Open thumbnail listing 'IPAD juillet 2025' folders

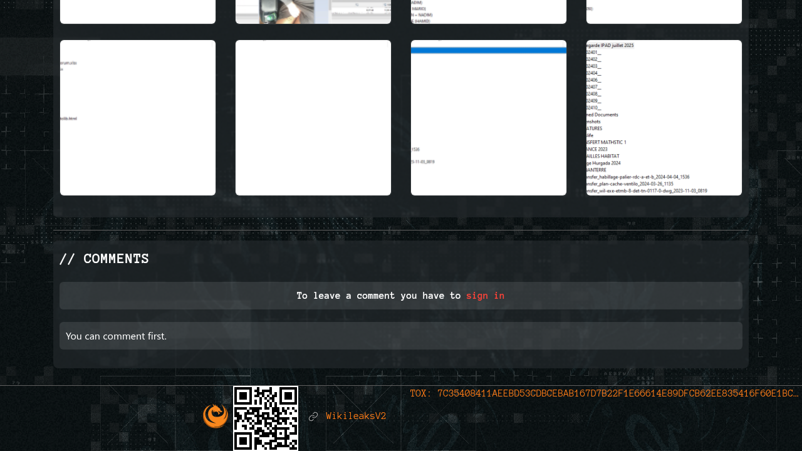(664, 118)
